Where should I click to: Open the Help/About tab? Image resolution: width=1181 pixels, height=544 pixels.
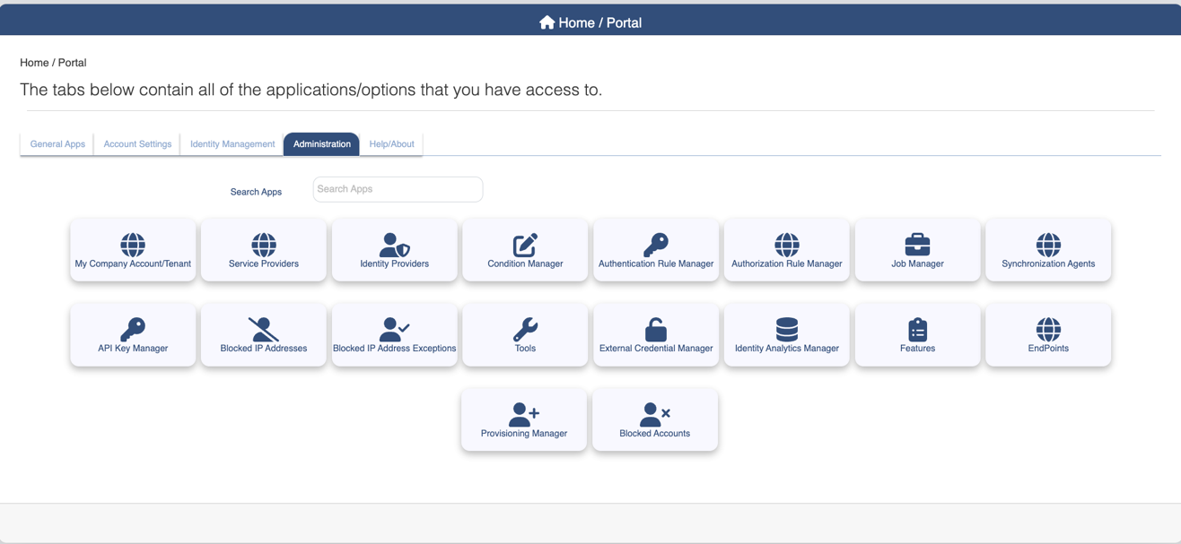(391, 143)
